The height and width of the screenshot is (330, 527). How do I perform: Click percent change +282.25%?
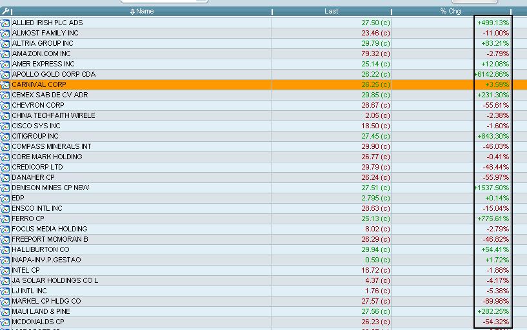[493, 311]
